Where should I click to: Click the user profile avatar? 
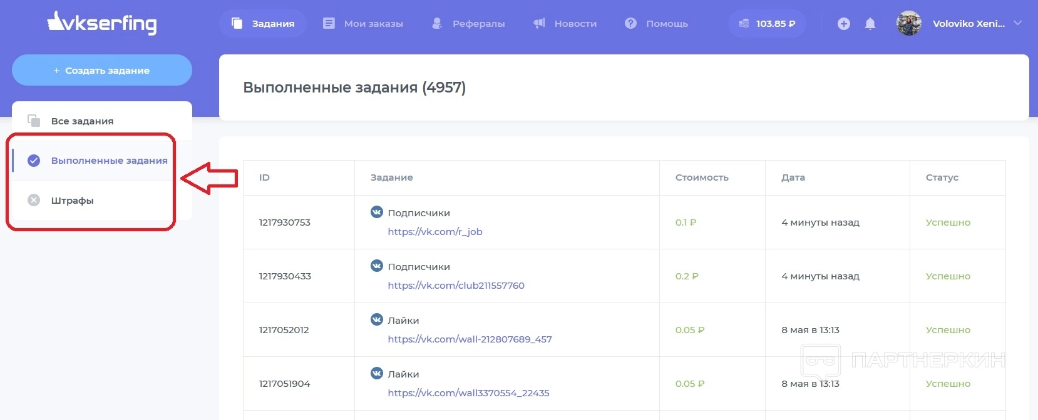pos(908,24)
